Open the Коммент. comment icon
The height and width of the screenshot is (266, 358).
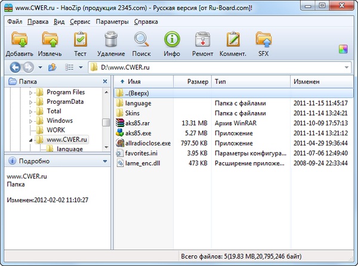pos(233,41)
